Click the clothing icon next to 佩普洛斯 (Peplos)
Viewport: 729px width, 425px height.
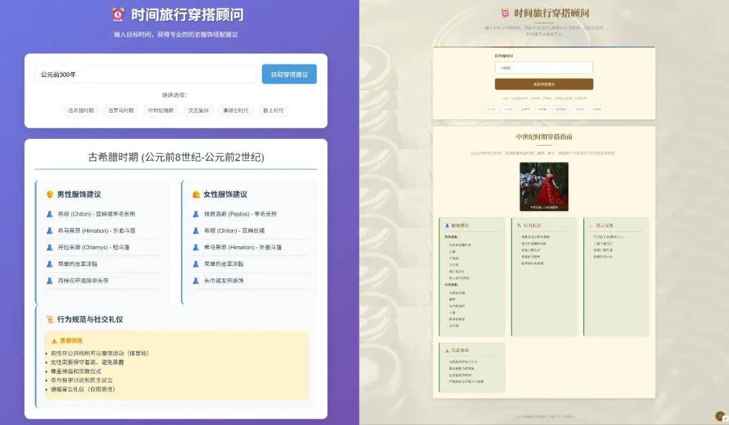[x=196, y=214]
